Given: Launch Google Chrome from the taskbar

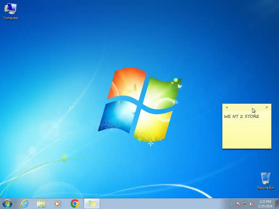Looking at the screenshot, I should (75, 204).
